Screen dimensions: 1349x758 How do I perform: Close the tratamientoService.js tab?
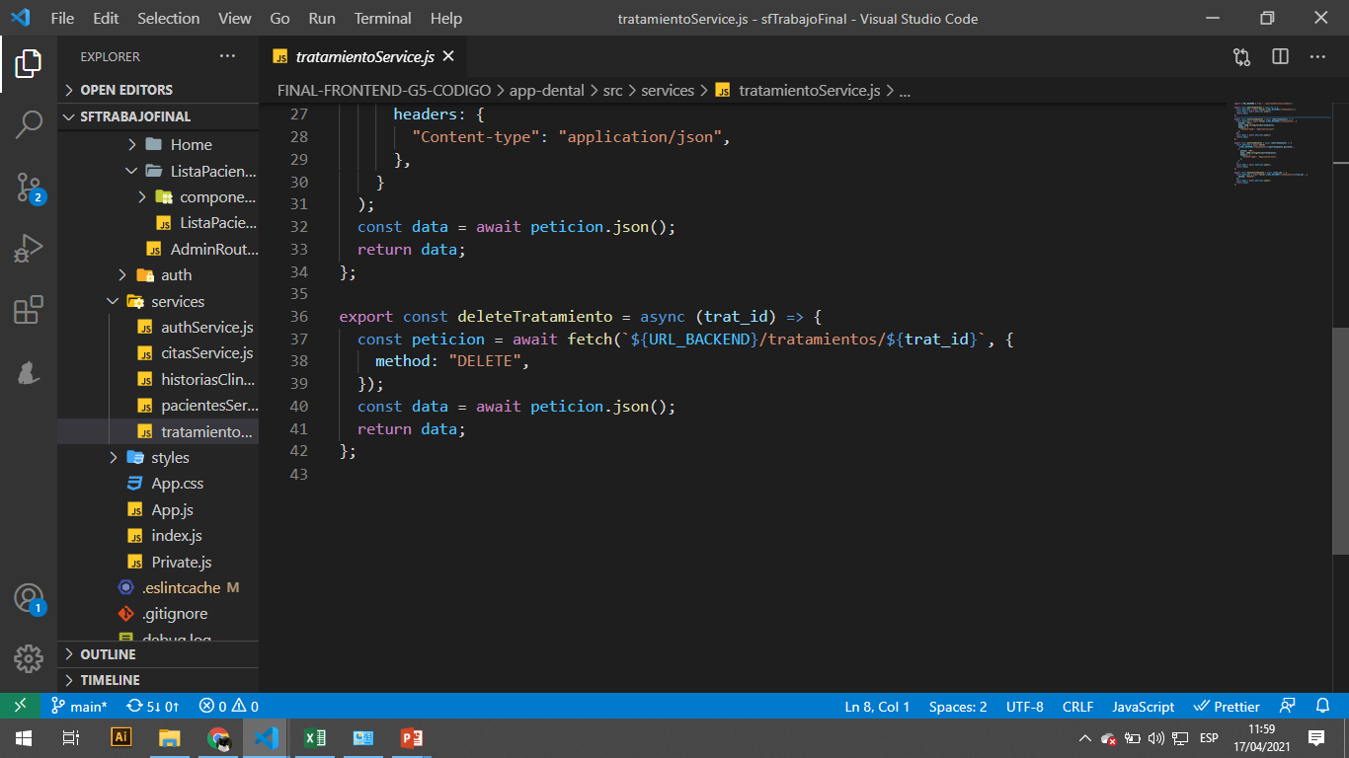[x=448, y=57]
